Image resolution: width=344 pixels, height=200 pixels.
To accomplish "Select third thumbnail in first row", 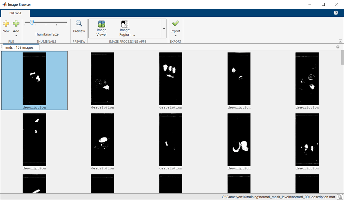I will (171, 79).
